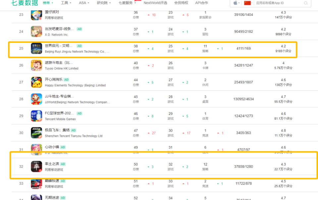Viewport: 318px width, 200px height.
Task: Open the 榜单 dropdown menu
Action: click(x=46, y=3)
